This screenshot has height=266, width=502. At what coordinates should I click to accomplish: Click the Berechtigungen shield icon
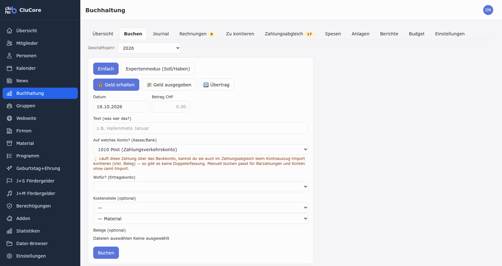[9, 206]
